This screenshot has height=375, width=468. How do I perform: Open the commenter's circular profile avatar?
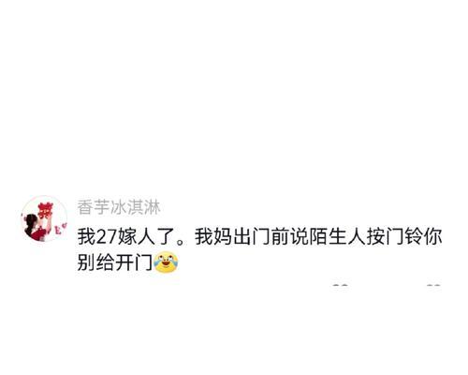pos(44,218)
